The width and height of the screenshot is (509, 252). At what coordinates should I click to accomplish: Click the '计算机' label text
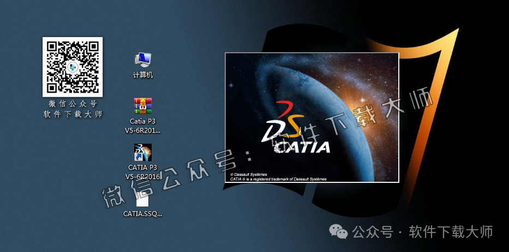tap(143, 75)
